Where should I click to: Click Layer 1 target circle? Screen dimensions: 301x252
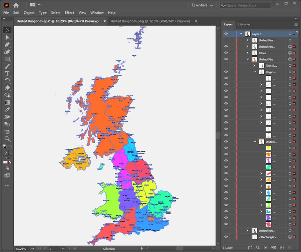(290, 34)
